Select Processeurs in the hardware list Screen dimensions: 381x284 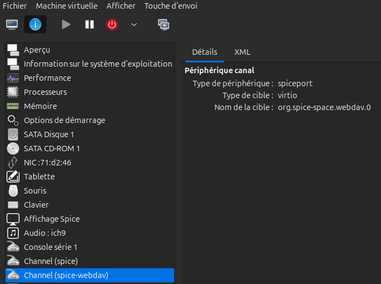[x=45, y=92]
